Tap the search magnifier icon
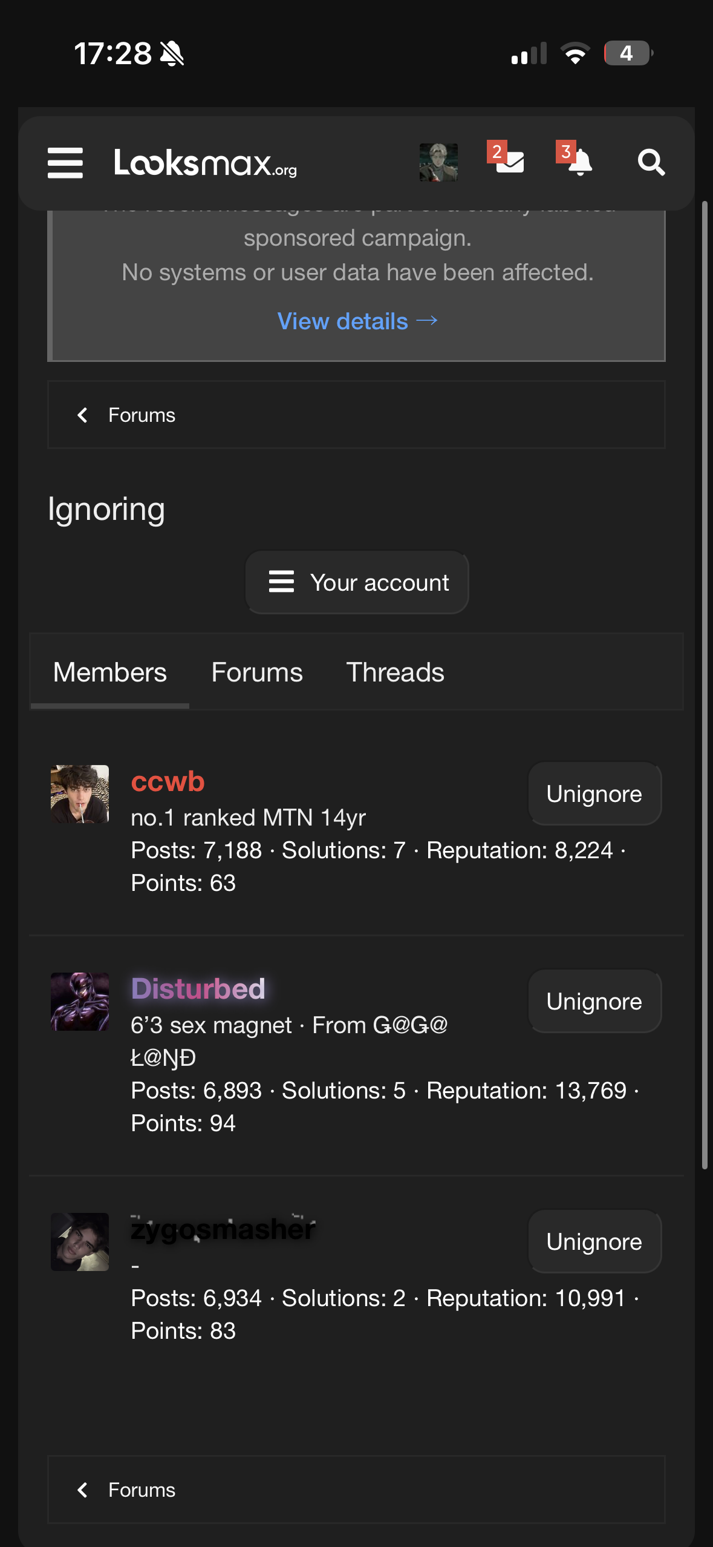 [x=651, y=163]
